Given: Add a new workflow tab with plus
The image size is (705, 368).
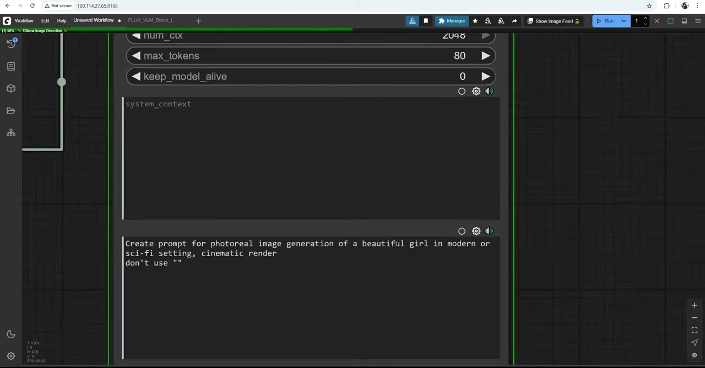Looking at the screenshot, I should click(x=198, y=21).
